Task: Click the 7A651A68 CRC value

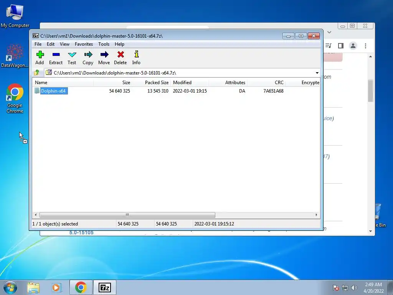Action: 273,91
